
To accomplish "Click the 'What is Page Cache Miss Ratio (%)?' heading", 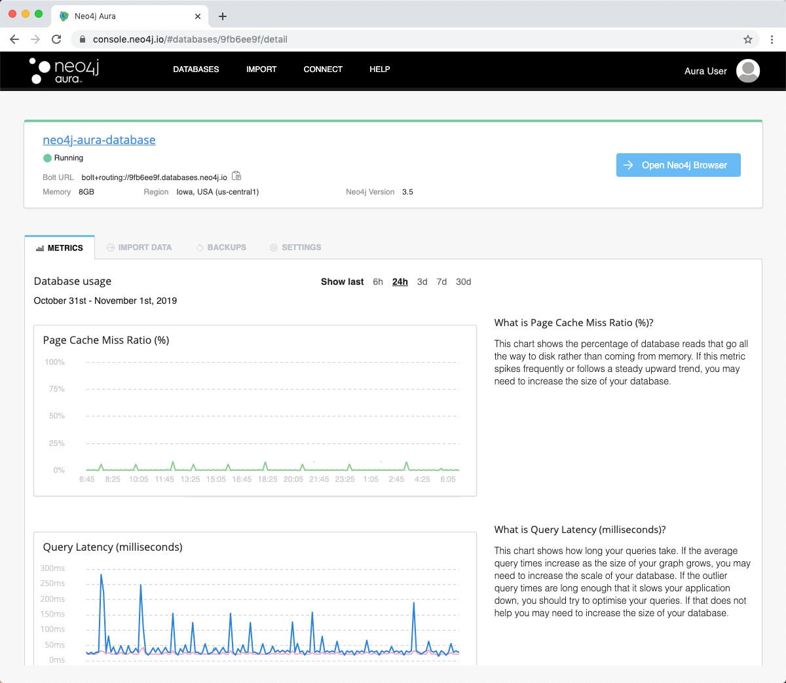I will [574, 323].
